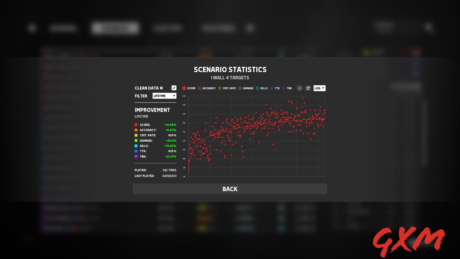Reset the graph using the refresh icon
Image resolution: width=460 pixels, height=259 pixels.
click(308, 88)
